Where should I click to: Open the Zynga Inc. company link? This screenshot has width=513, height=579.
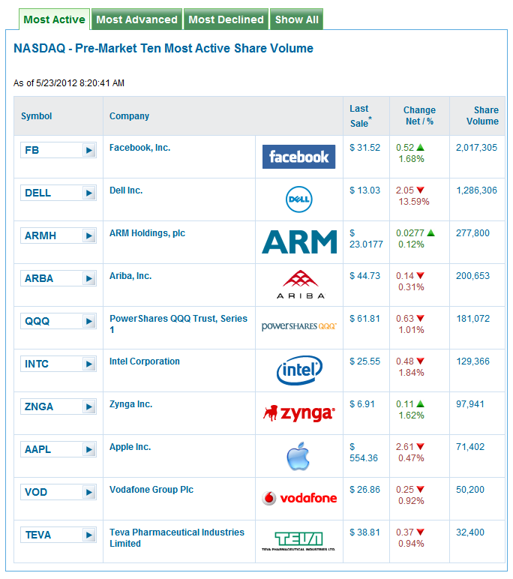click(x=130, y=404)
